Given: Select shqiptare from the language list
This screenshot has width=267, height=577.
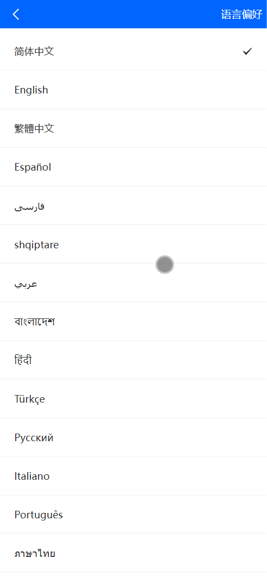Looking at the screenshot, I should [133, 244].
